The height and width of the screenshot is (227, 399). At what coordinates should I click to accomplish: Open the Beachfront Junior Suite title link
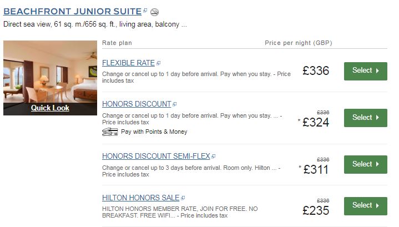pyautogui.click(x=72, y=11)
